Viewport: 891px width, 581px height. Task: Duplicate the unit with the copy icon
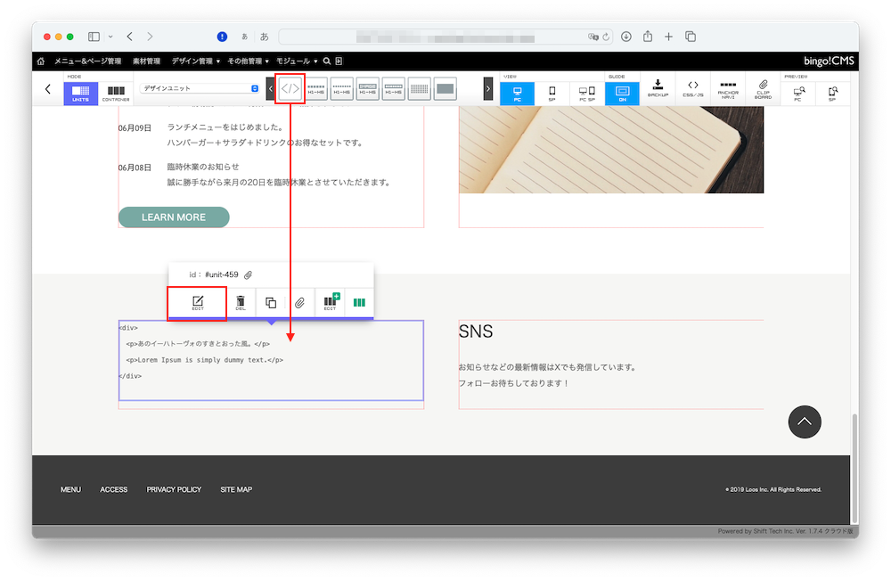(270, 303)
